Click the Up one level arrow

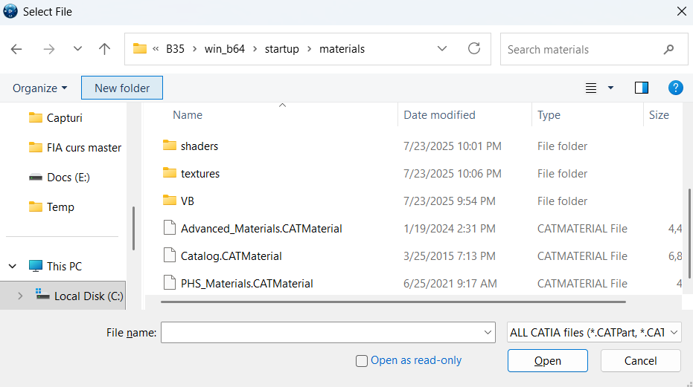tap(105, 49)
